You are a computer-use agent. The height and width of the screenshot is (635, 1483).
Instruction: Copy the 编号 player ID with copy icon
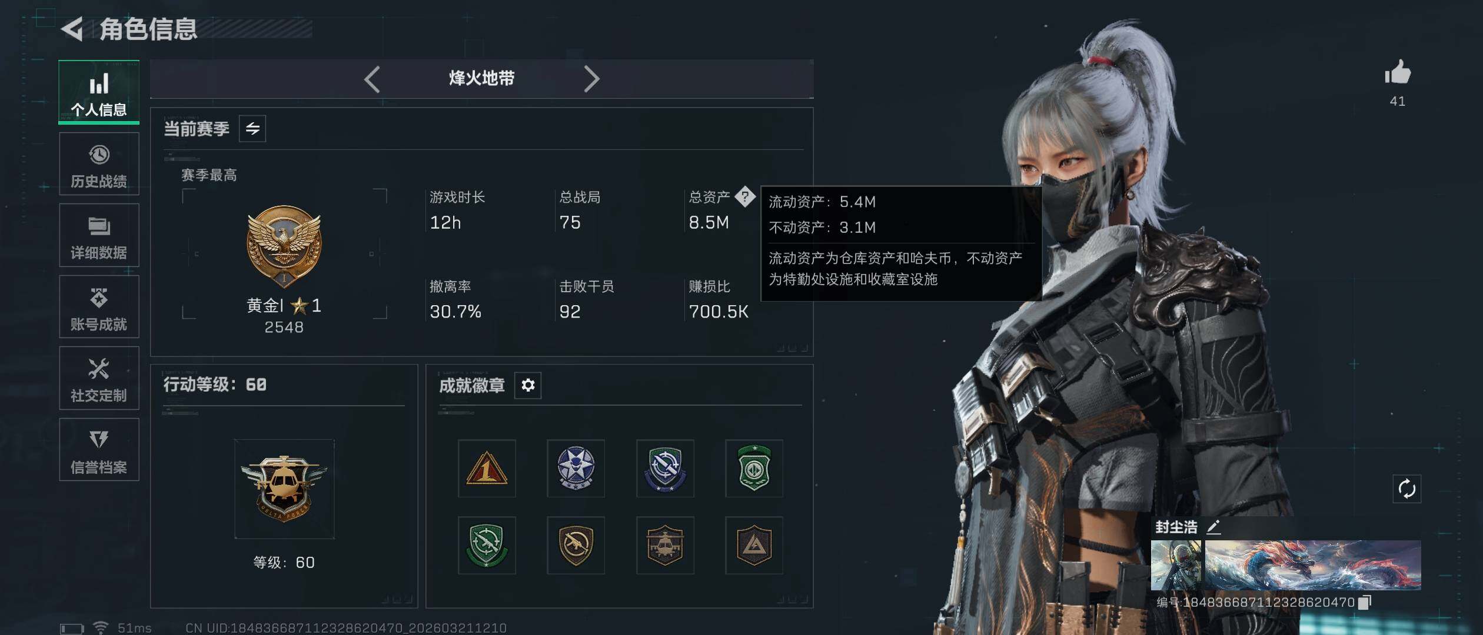point(1364,602)
